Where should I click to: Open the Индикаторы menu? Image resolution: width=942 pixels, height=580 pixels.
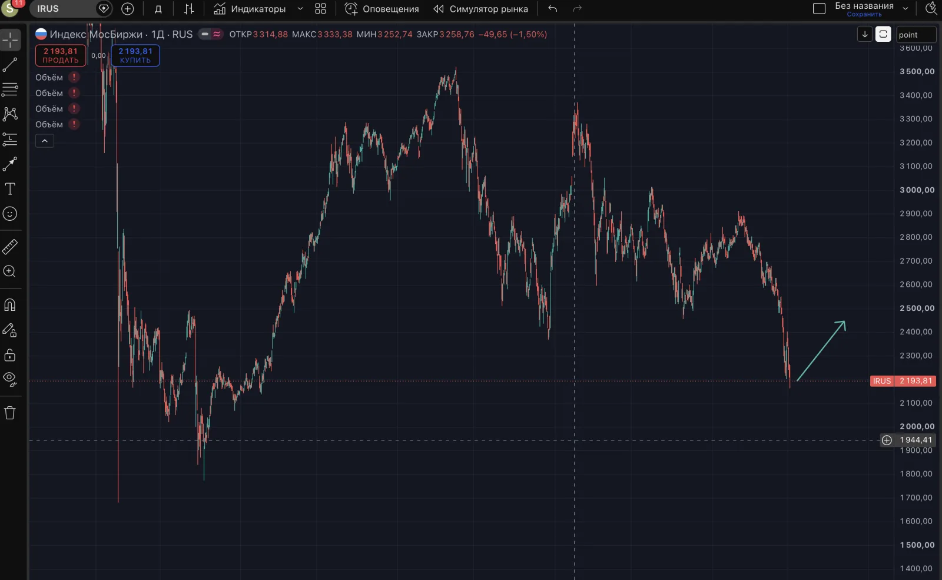[x=250, y=9]
